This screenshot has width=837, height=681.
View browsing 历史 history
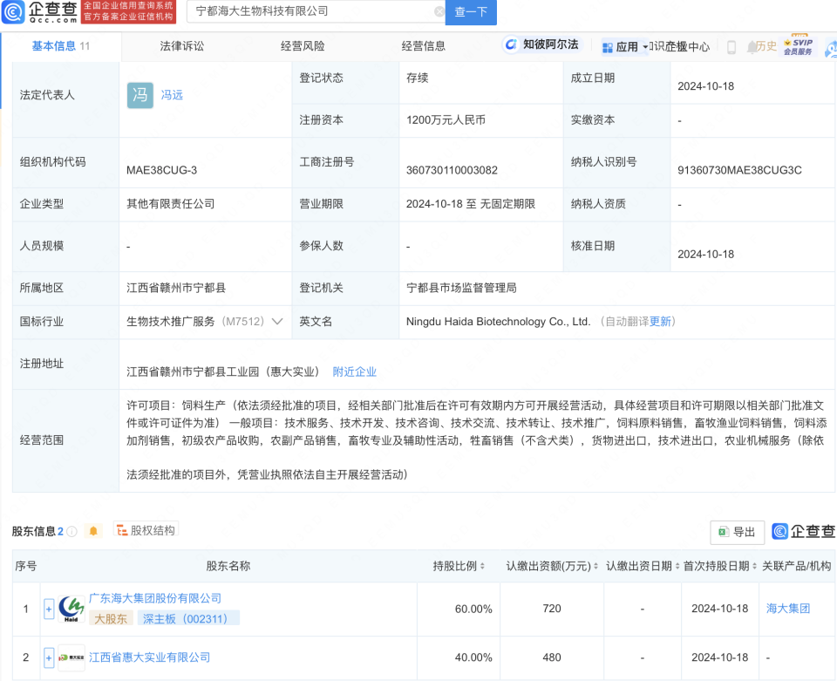click(766, 46)
